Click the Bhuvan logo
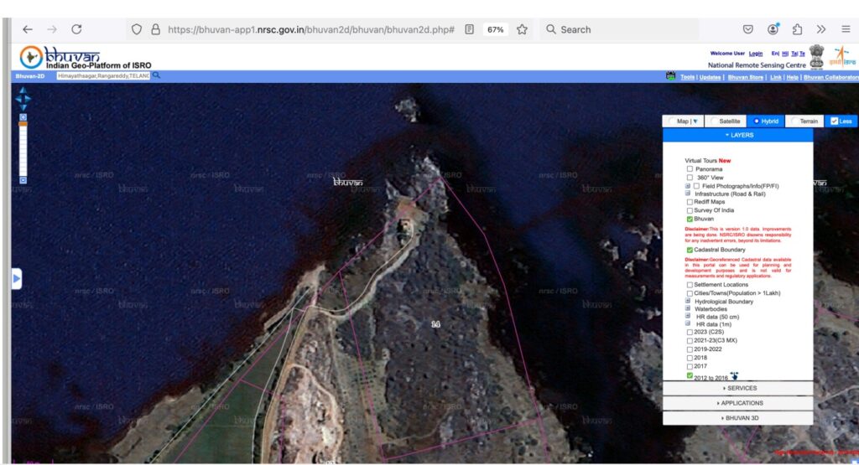859x465 pixels. point(84,57)
